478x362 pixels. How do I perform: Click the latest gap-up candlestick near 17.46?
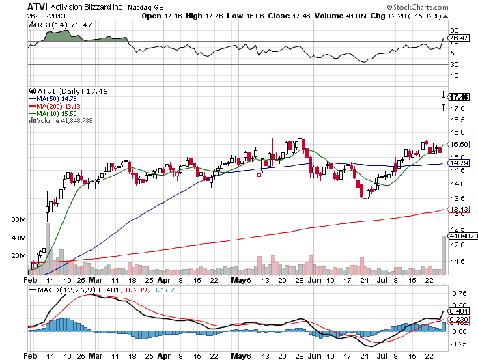pos(444,100)
